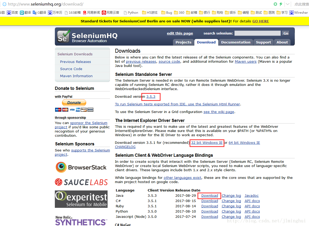This screenshot has height=226, width=309.
Task: Open the 网易云音 bookmark
Action: pos(110,13)
